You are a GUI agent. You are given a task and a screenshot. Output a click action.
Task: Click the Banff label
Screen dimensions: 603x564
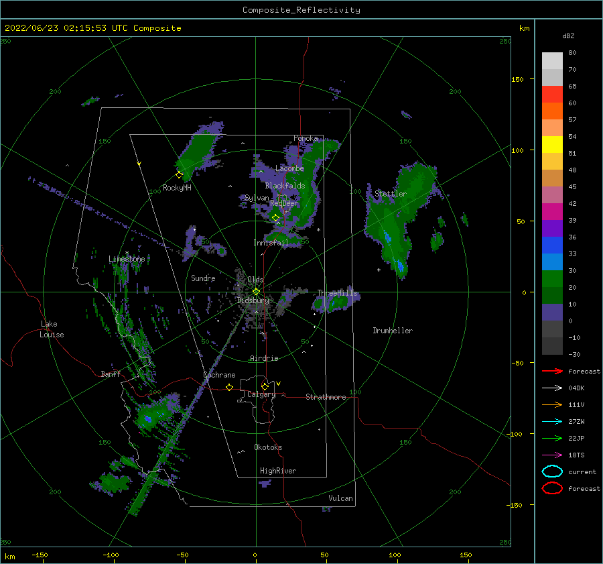[111, 374]
